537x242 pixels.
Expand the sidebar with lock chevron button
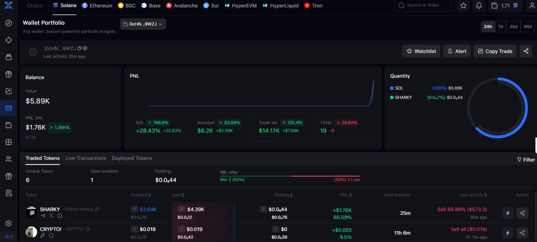[x=9, y=236]
